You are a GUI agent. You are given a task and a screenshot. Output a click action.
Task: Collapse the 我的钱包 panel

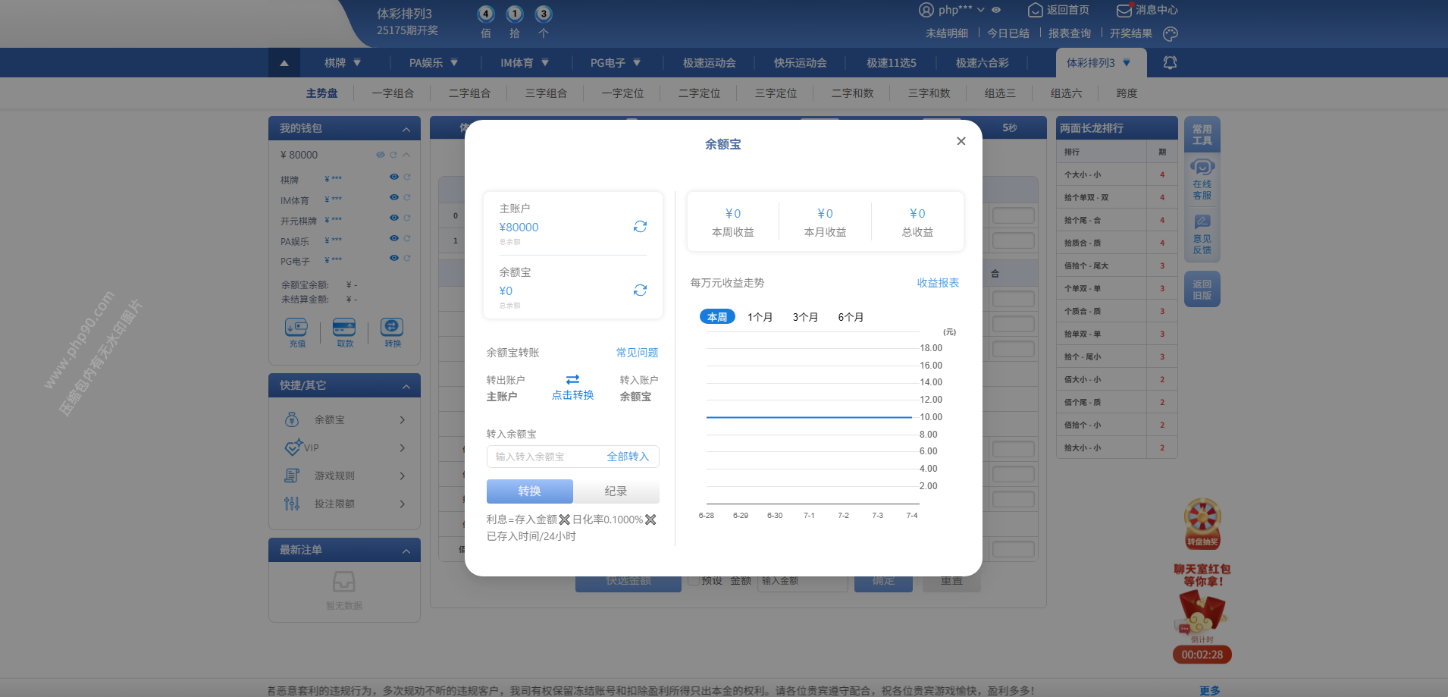tap(406, 129)
